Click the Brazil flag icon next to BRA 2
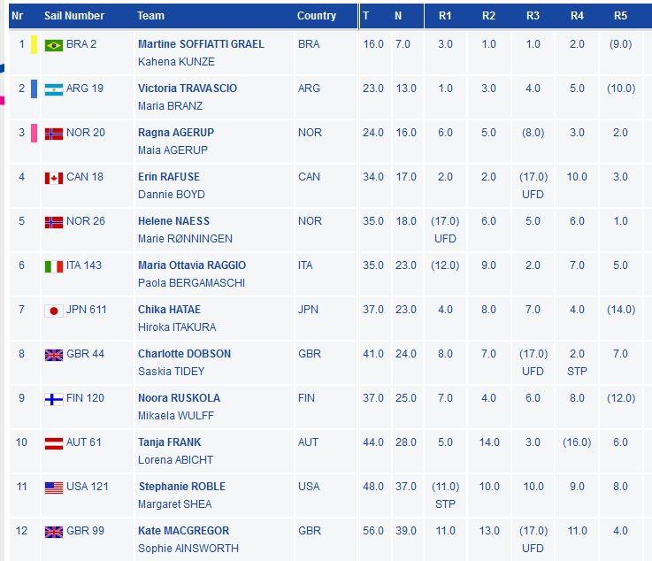 [x=54, y=45]
